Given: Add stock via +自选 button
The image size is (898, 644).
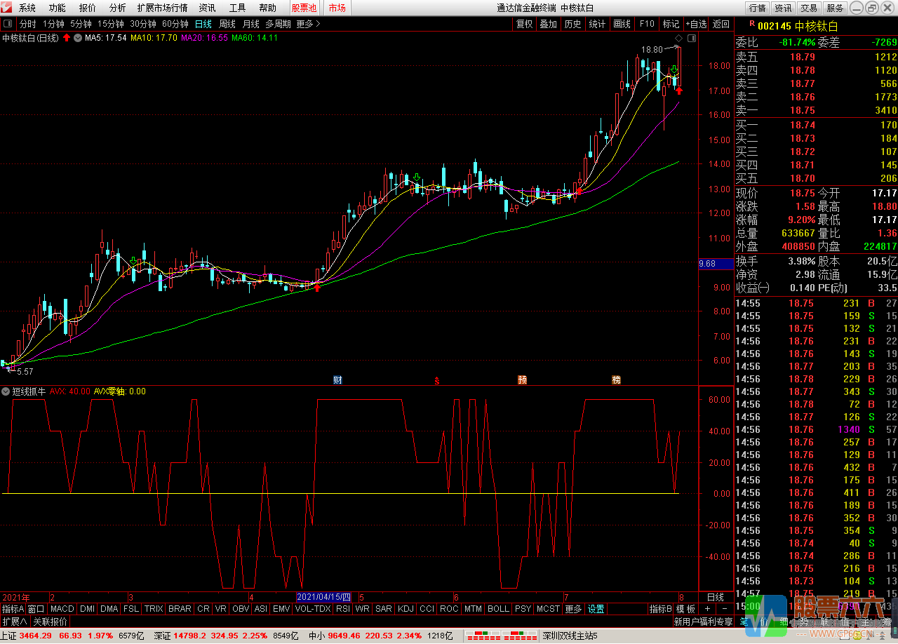Looking at the screenshot, I should pyautogui.click(x=696, y=24).
